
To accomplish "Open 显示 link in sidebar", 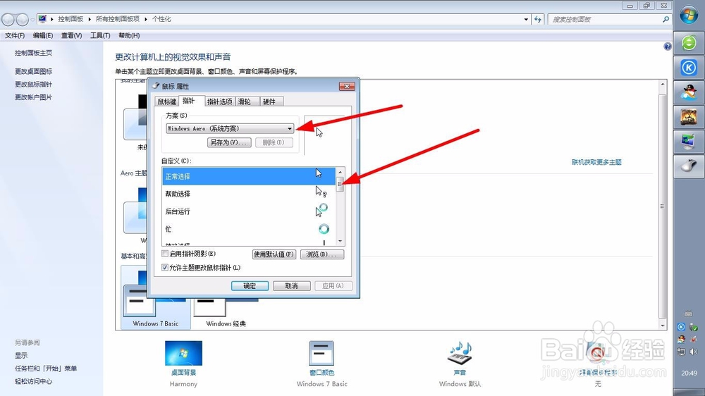I will [x=20, y=356].
